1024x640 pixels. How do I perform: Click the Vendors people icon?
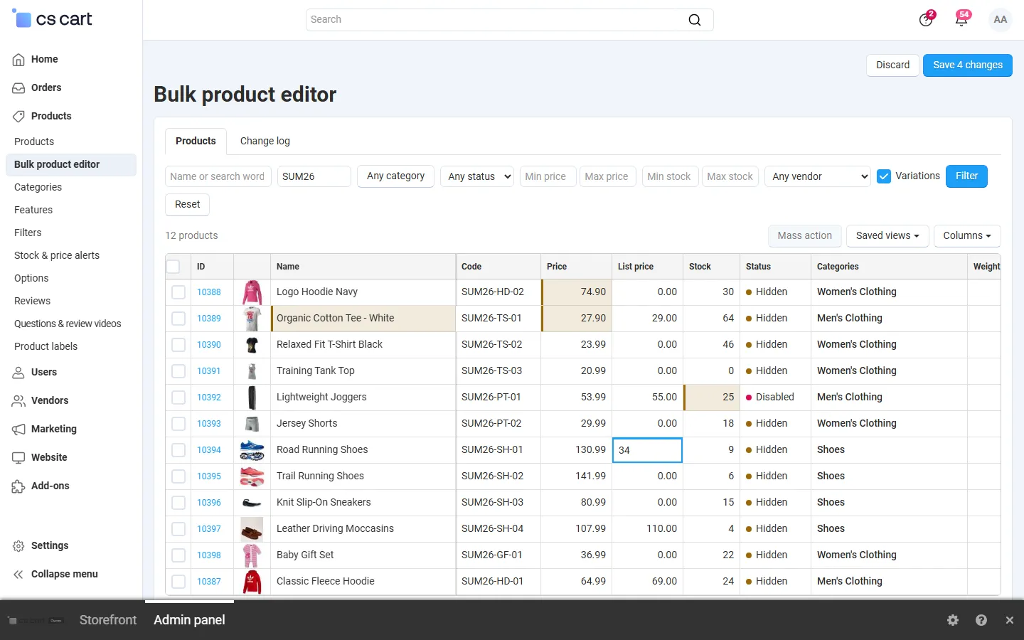tap(18, 401)
